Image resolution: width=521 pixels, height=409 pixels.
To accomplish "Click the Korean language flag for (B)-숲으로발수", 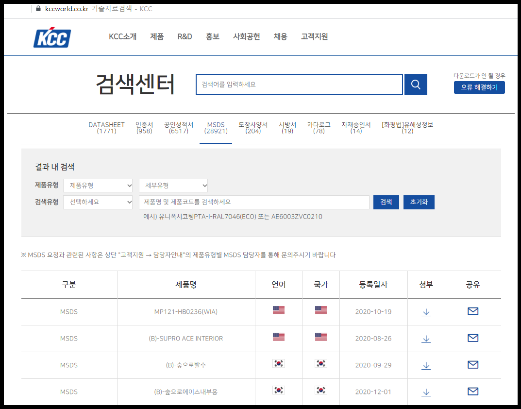I will (278, 363).
